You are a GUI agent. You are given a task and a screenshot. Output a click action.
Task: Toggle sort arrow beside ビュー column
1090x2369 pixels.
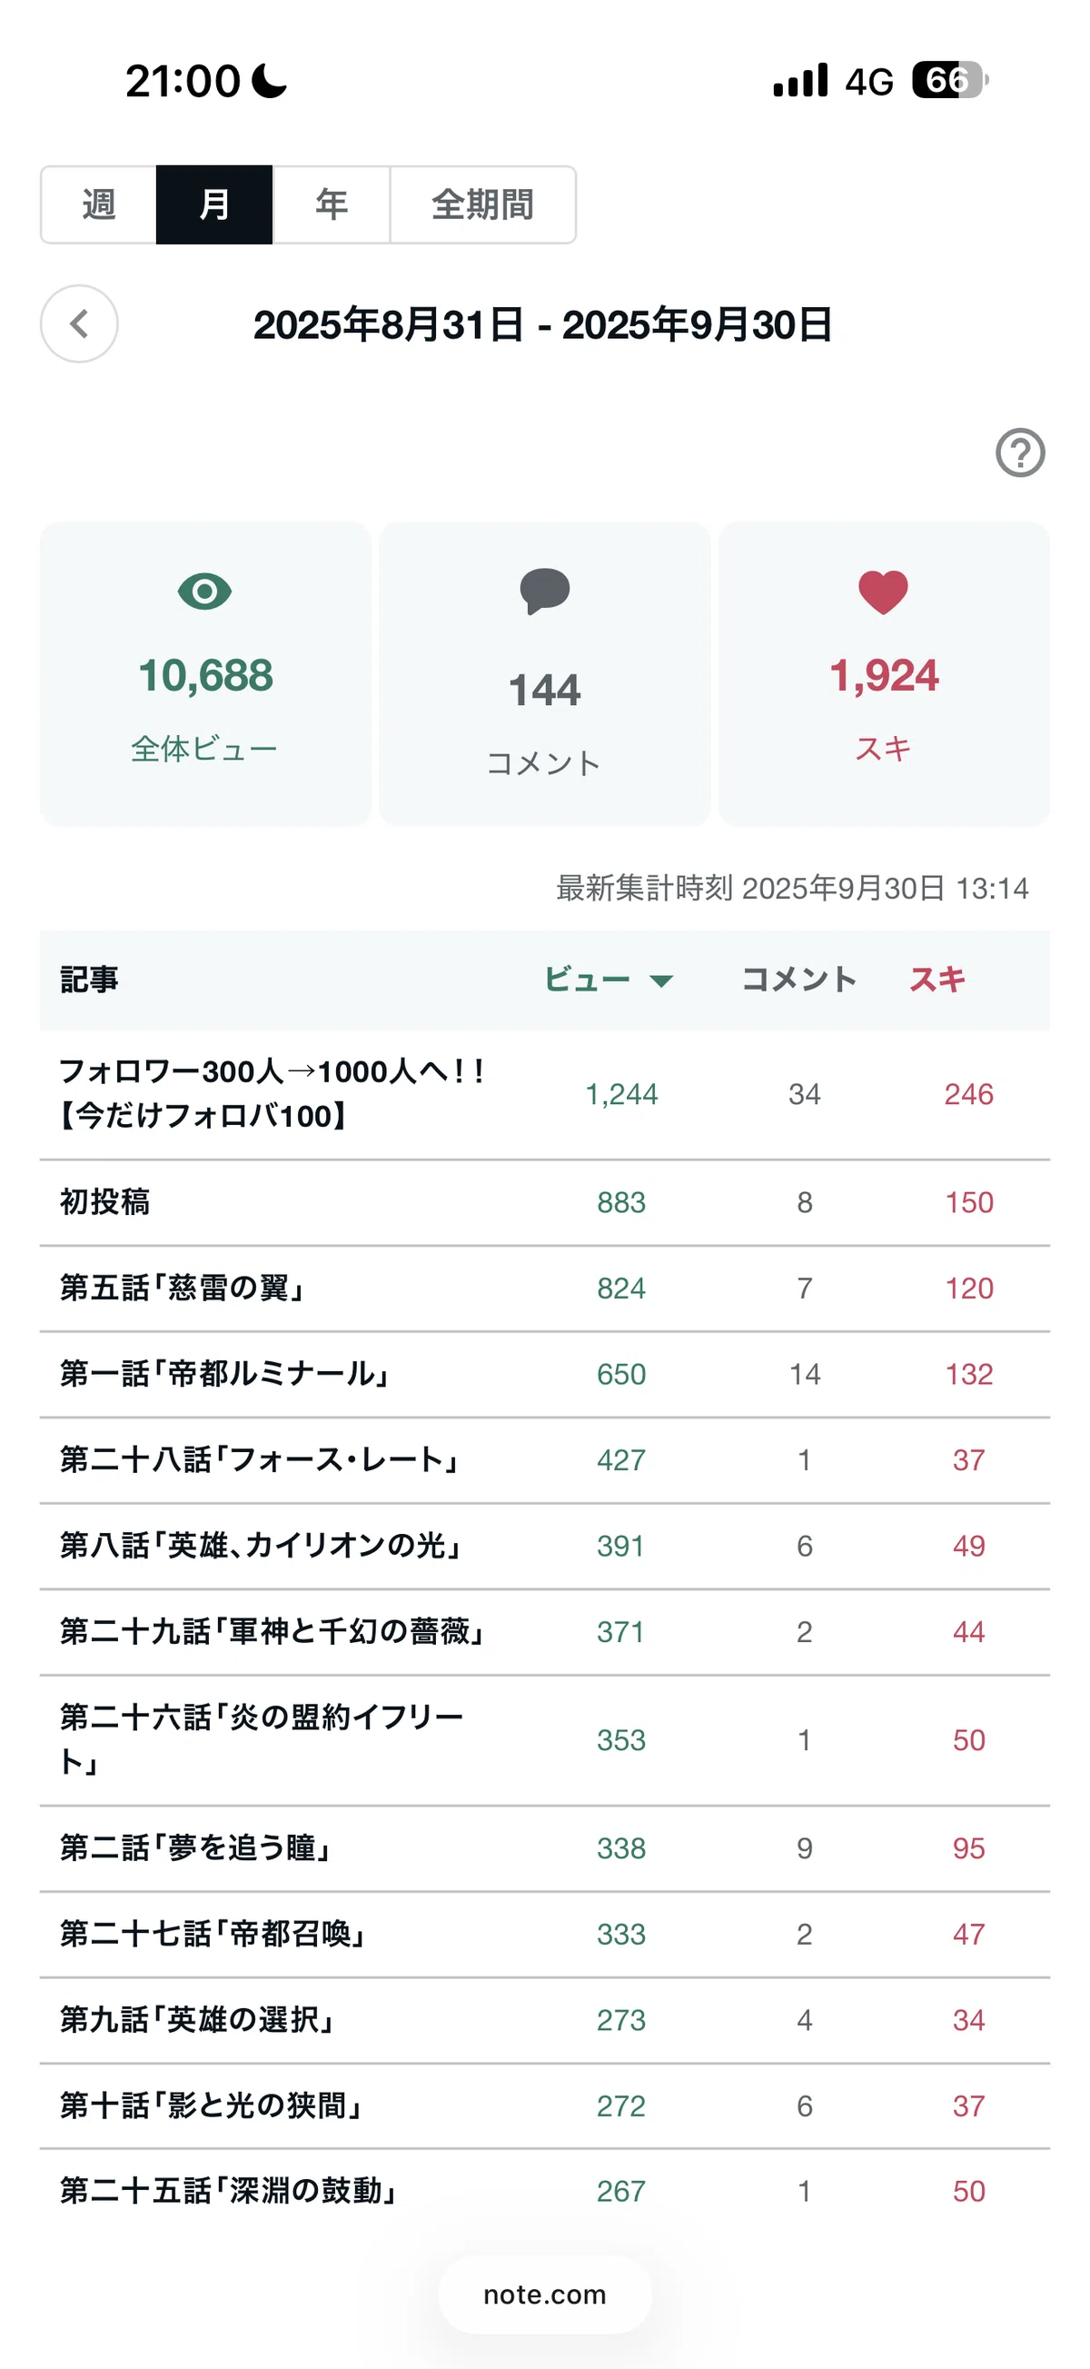click(x=661, y=980)
